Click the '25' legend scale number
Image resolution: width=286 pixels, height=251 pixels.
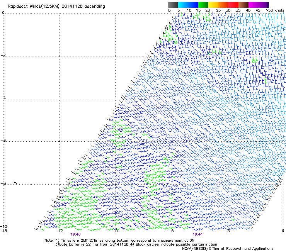[218, 10]
